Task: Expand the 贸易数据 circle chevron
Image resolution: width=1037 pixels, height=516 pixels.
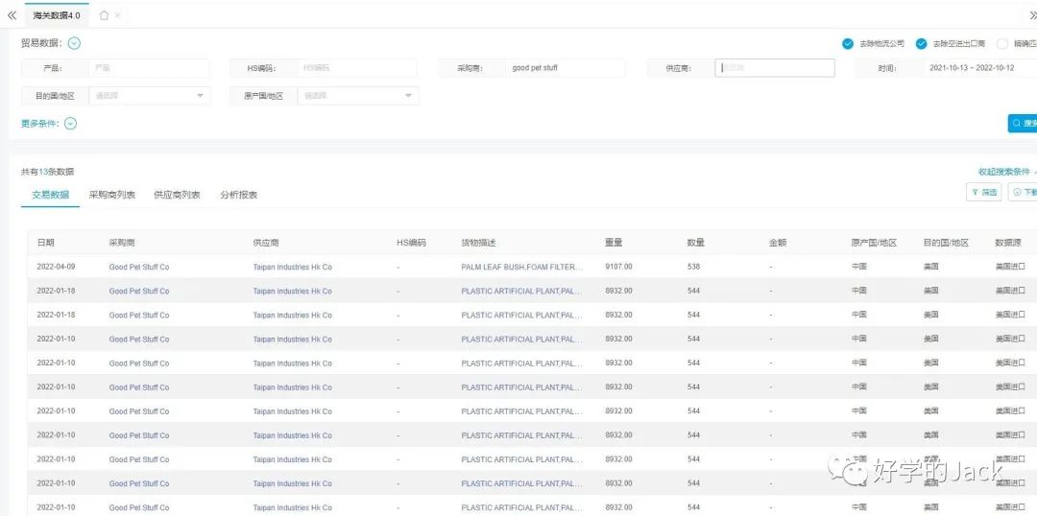Action: [x=74, y=43]
